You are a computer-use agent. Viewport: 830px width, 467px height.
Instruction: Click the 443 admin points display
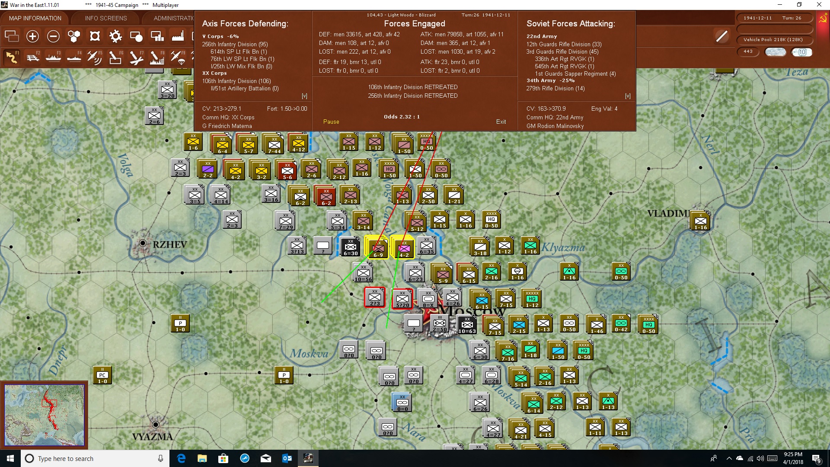coord(748,51)
